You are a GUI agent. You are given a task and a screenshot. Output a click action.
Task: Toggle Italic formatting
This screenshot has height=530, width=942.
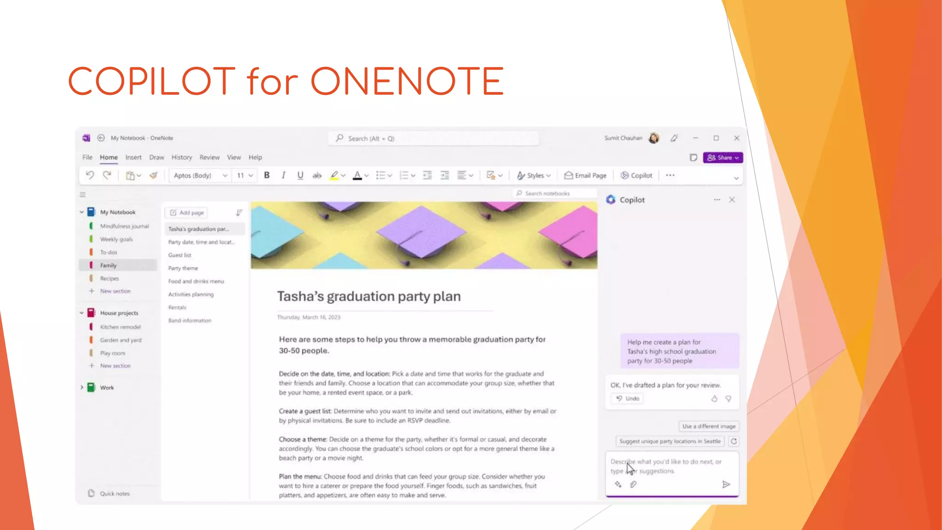tap(283, 175)
